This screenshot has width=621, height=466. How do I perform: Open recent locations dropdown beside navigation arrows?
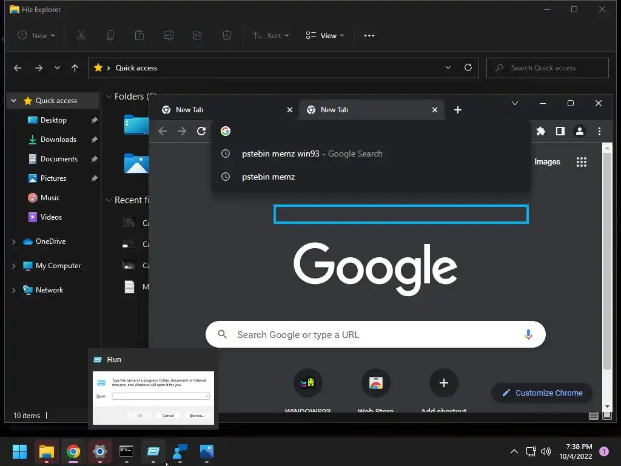pyautogui.click(x=57, y=68)
